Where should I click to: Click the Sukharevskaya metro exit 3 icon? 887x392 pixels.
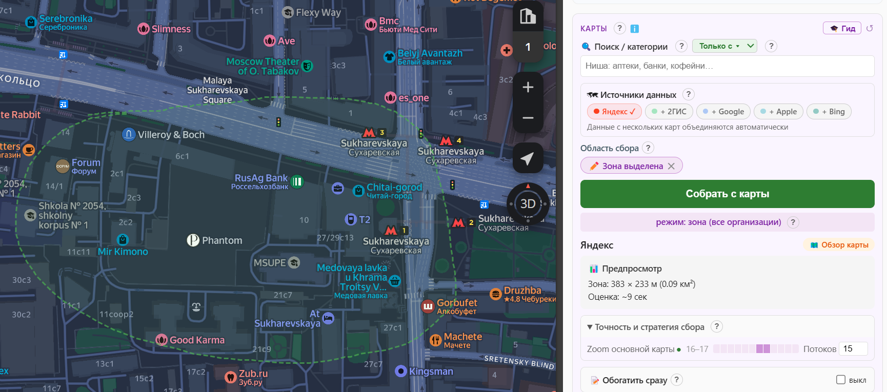click(369, 133)
